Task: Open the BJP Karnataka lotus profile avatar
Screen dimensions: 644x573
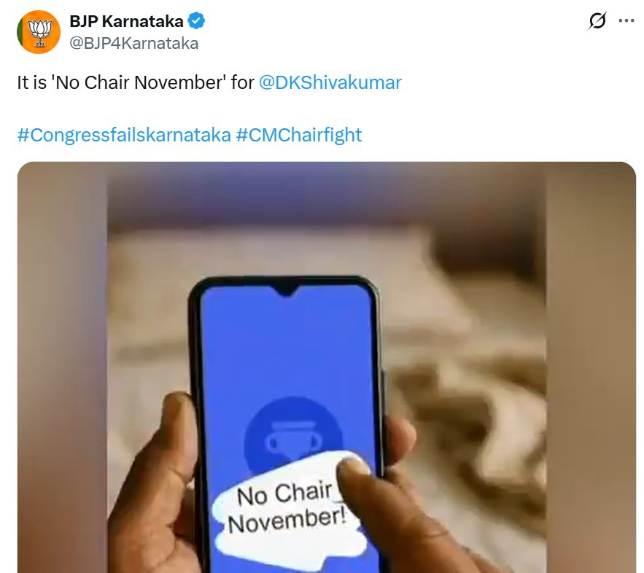Action: pos(39,32)
